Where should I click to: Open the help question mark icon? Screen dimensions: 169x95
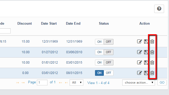(159, 9)
